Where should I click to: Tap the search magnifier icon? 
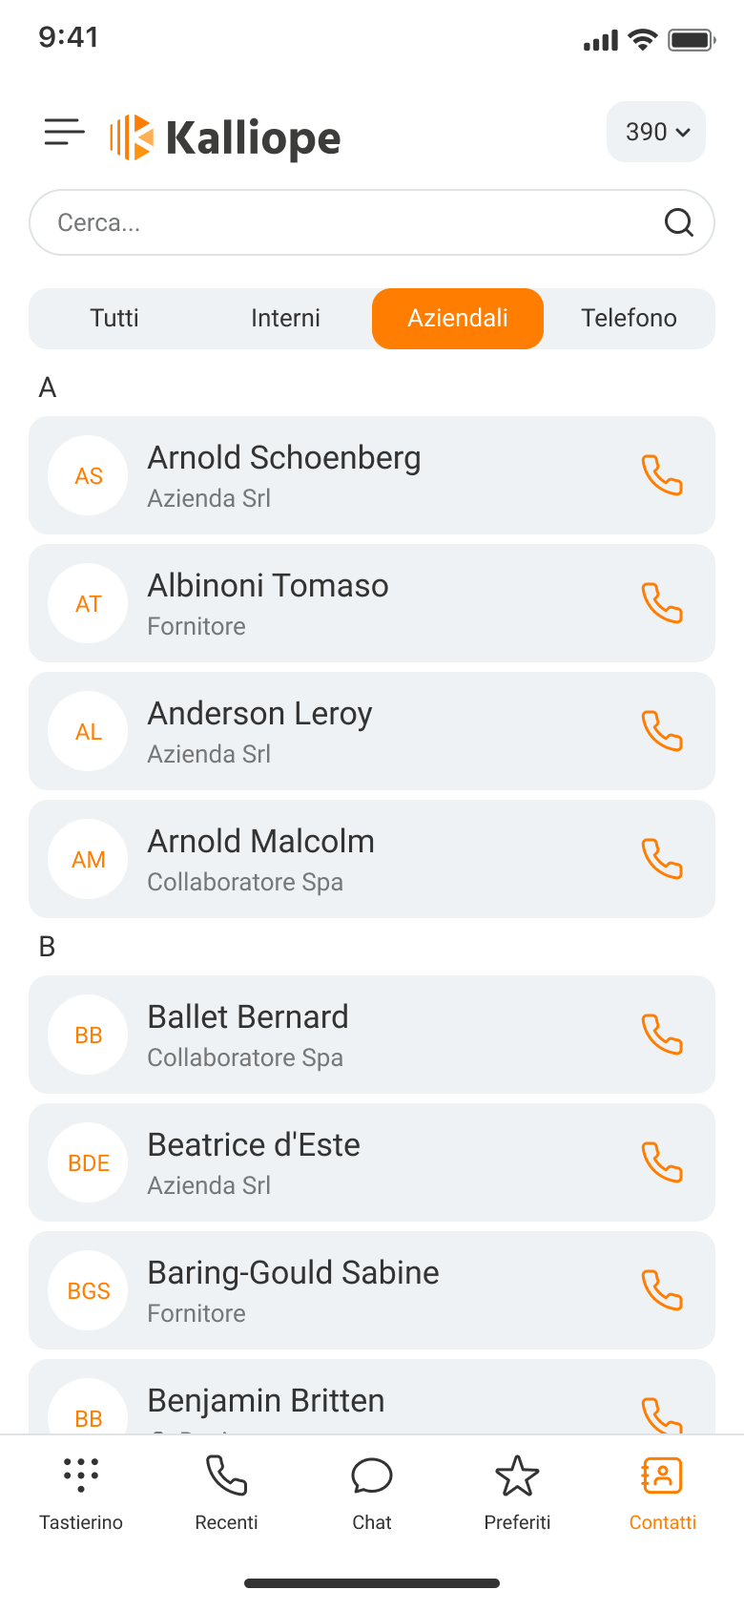(678, 222)
